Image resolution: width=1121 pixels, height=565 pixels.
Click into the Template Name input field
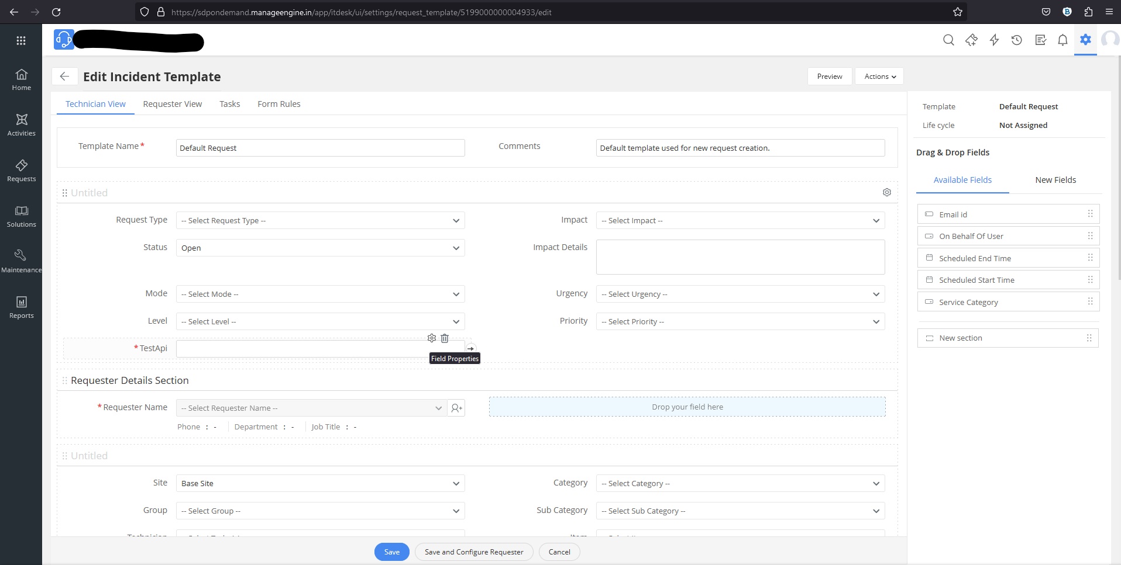click(320, 148)
